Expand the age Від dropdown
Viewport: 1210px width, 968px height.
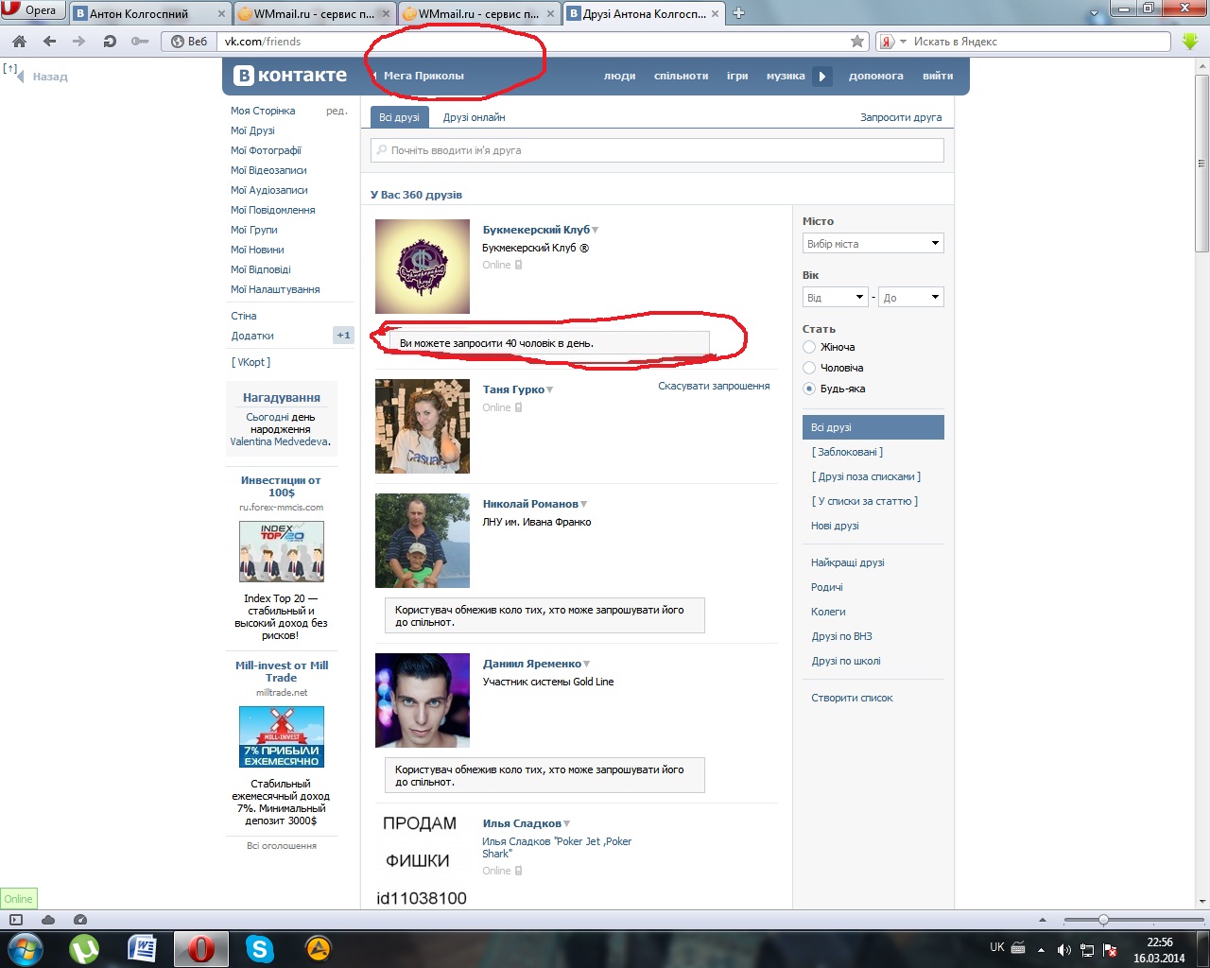click(835, 298)
